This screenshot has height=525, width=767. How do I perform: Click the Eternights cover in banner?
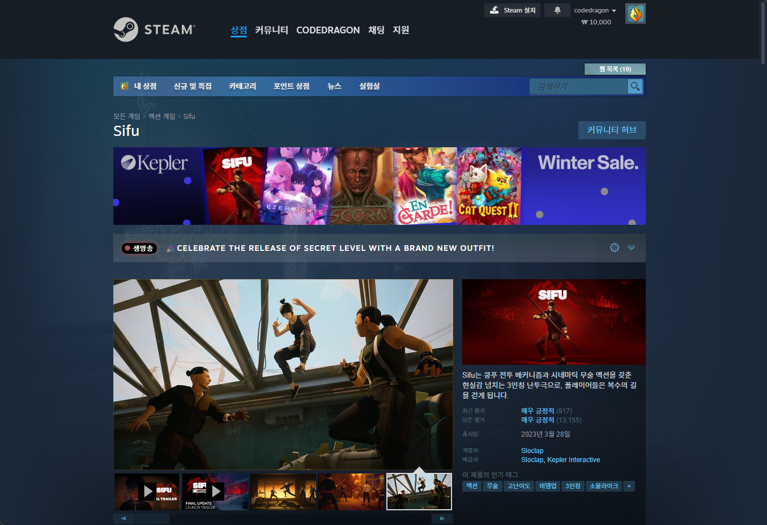point(299,186)
